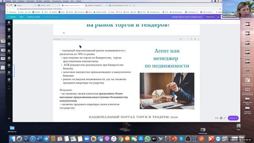Open the Elements panel in Canva sidebar
254x143 pixels.
9,37
